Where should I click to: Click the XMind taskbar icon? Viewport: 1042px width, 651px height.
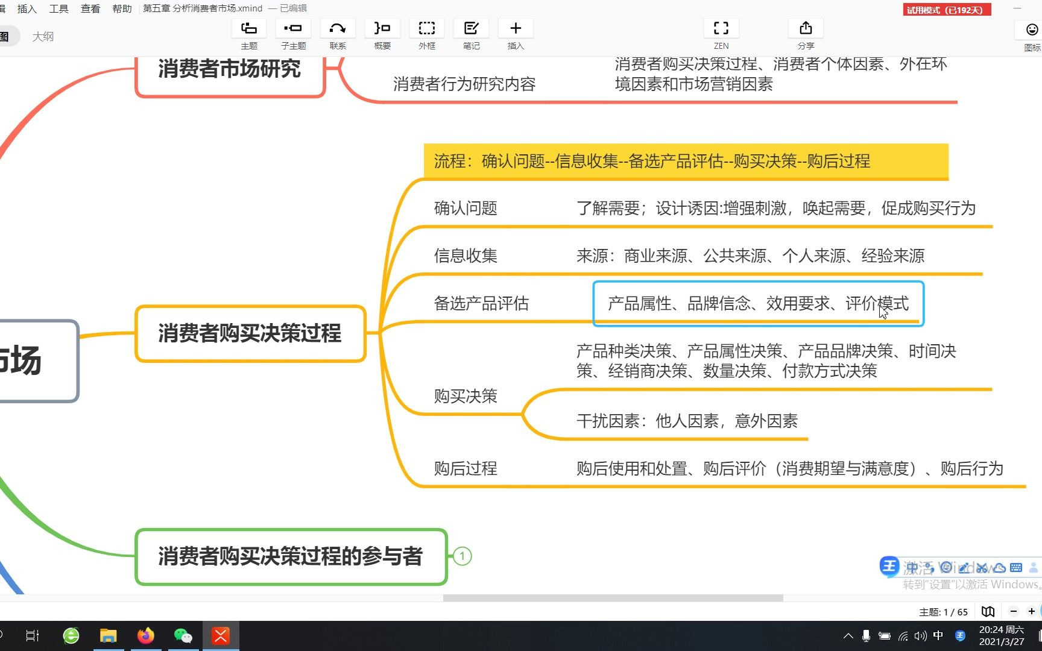221,636
